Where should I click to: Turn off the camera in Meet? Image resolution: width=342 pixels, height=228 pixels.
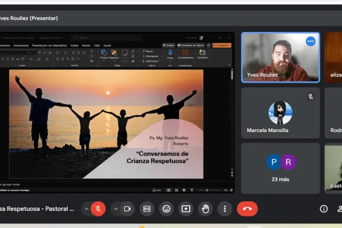coord(127,209)
